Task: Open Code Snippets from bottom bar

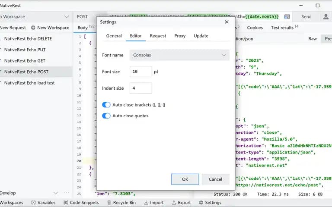Action: (81, 203)
